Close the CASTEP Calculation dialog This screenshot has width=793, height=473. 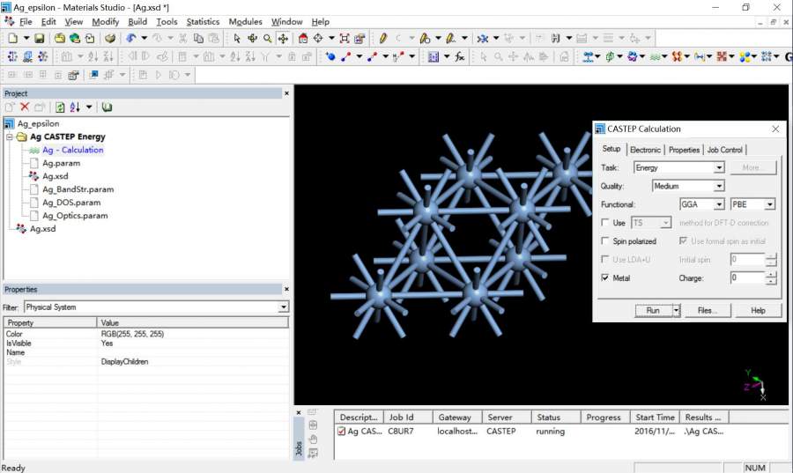point(775,129)
